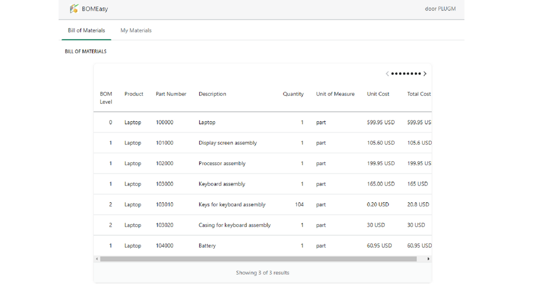Click the pagination dots indicator
This screenshot has height=299, width=533.
pos(406,74)
